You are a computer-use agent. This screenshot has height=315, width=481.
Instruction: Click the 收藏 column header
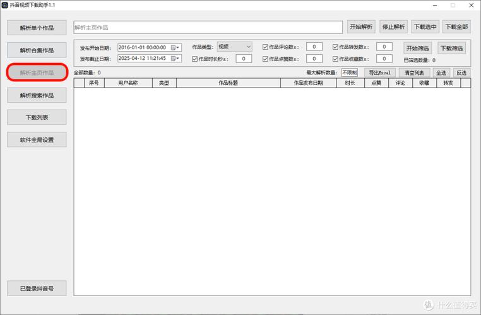point(424,83)
